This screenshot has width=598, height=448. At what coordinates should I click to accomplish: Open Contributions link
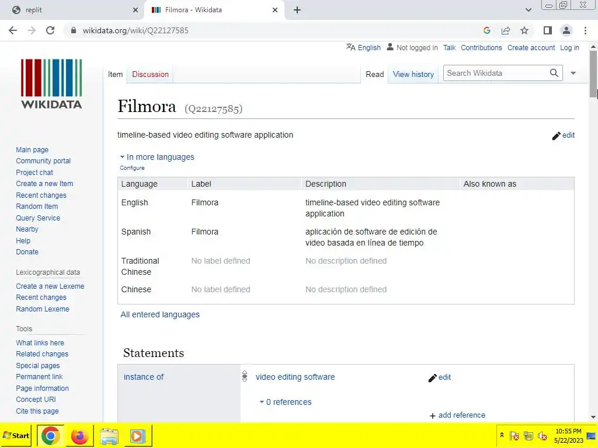click(x=481, y=48)
